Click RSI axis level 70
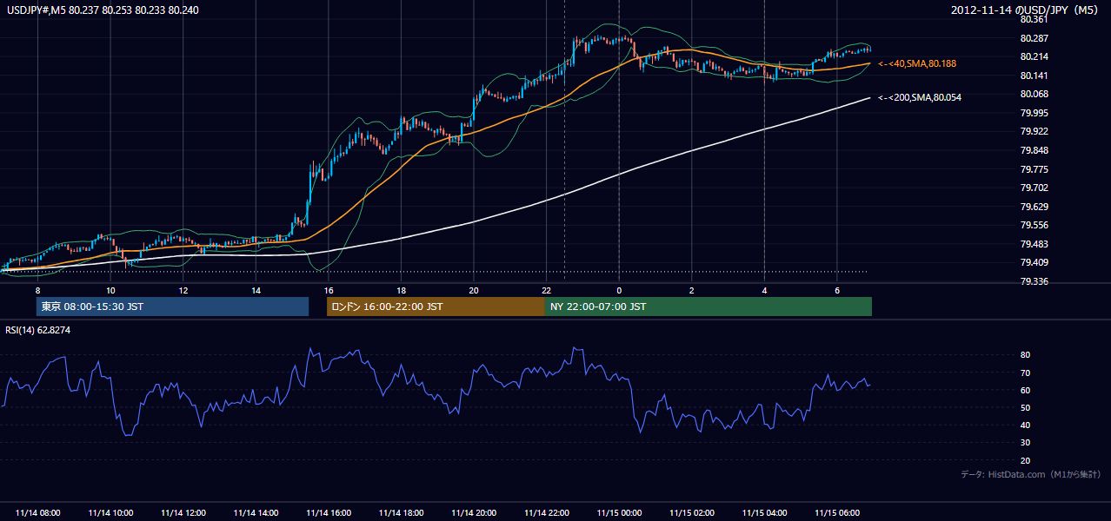The width and height of the screenshot is (1111, 521). [x=1025, y=373]
